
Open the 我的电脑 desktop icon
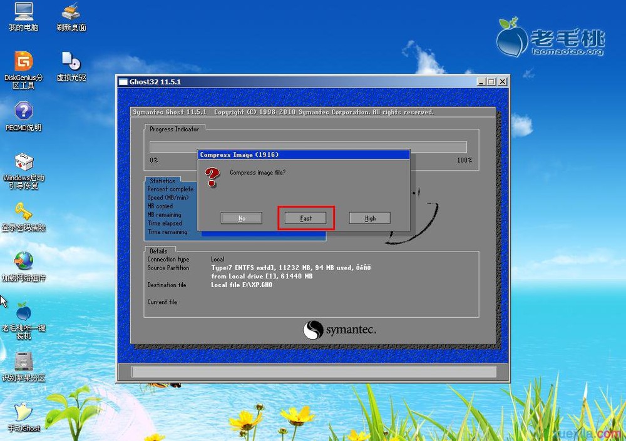tap(24, 16)
